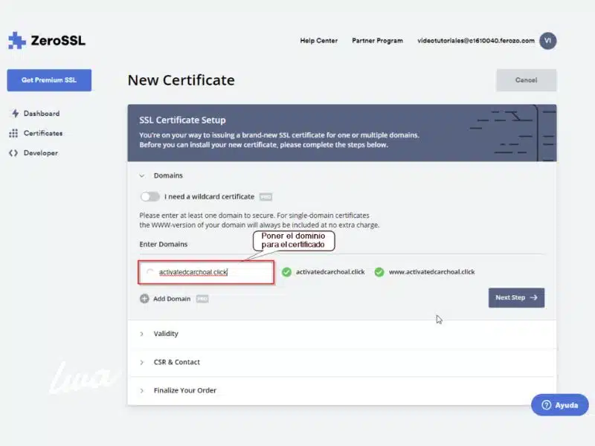Click the ZeroSSL puzzle-piece logo

(x=16, y=39)
